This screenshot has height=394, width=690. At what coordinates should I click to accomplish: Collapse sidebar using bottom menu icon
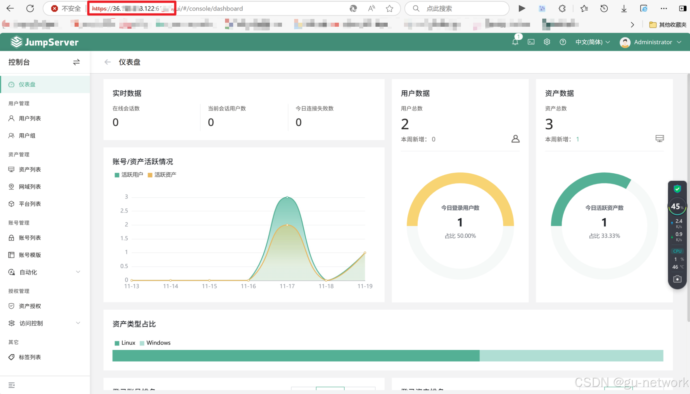click(12, 385)
